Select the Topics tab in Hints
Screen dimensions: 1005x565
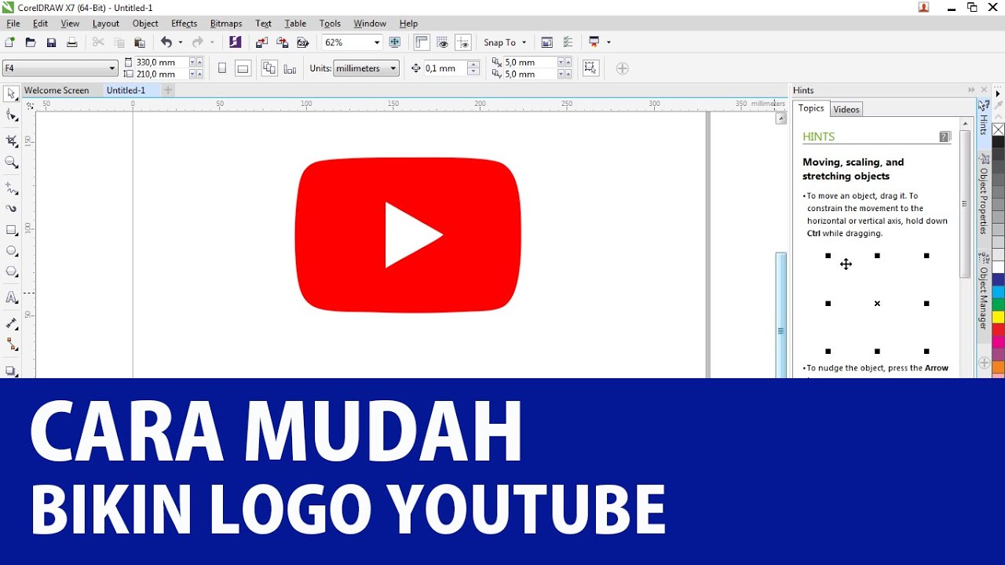(x=811, y=108)
